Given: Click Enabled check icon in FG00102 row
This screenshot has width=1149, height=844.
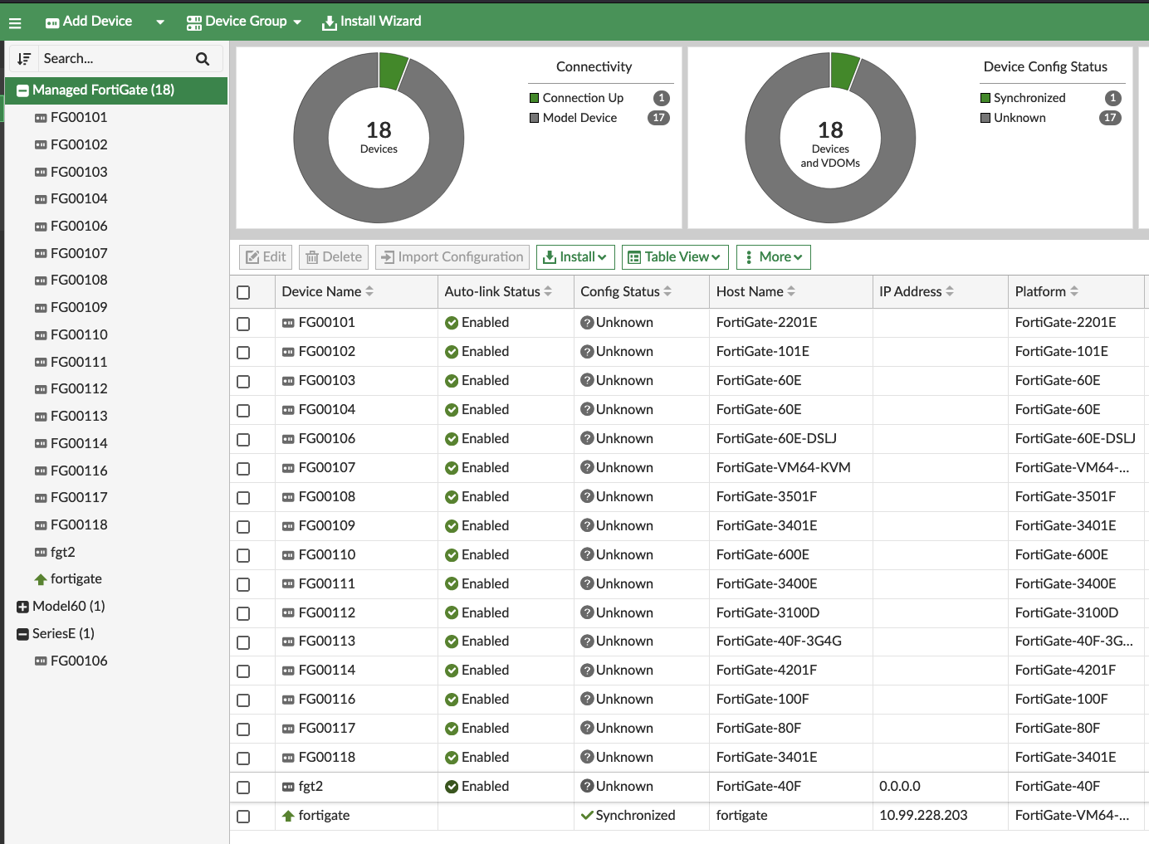Looking at the screenshot, I should tap(452, 352).
